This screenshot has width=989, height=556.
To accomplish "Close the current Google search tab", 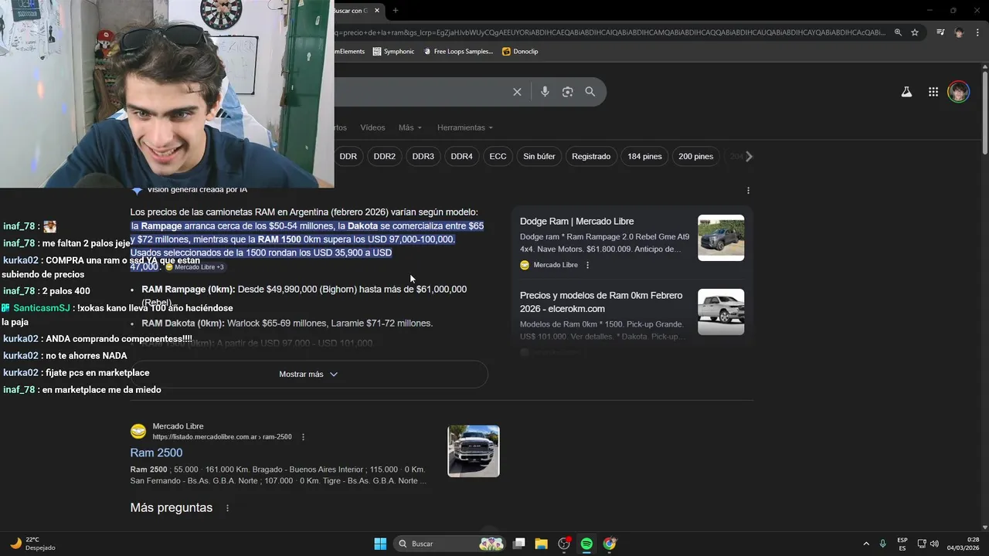I will click(x=377, y=10).
